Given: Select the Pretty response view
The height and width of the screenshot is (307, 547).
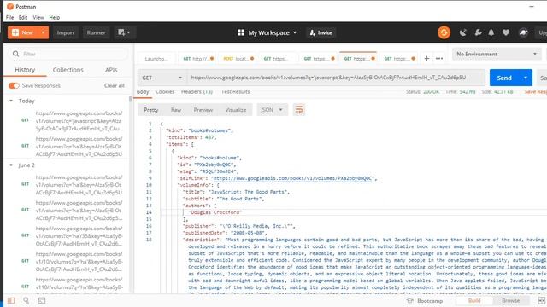Looking at the screenshot, I should click(151, 110).
